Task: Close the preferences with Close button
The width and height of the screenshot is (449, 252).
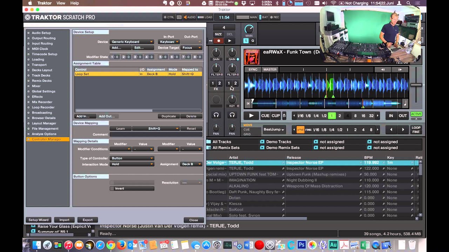Action: [x=194, y=220]
